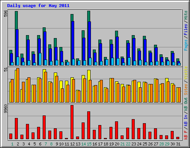Select the green day 21 axis label
The image size is (190, 148).
point(122,144)
